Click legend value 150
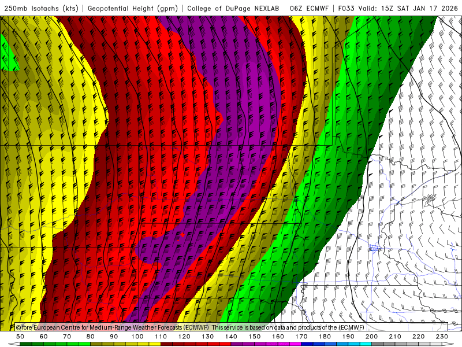 [255, 337]
